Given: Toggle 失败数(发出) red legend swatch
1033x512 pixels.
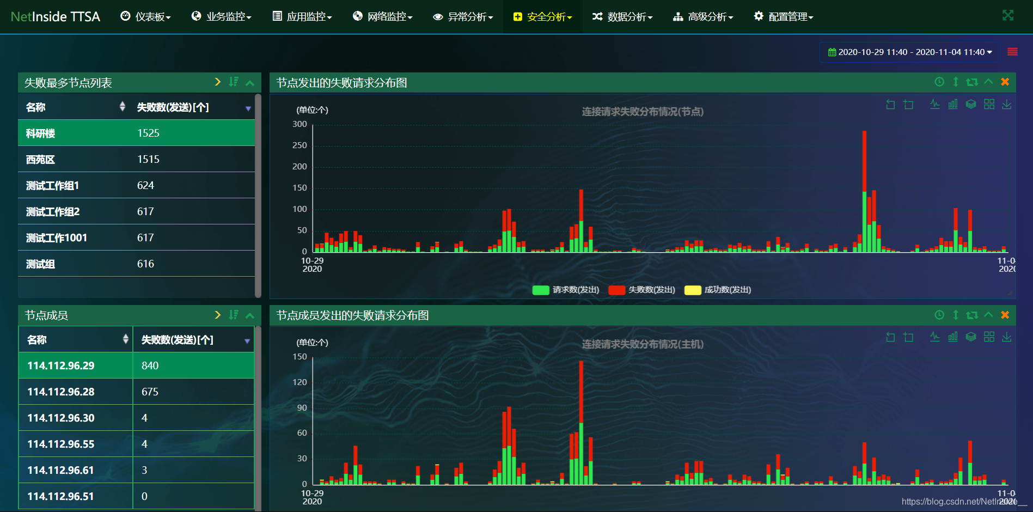Looking at the screenshot, I should click(617, 290).
